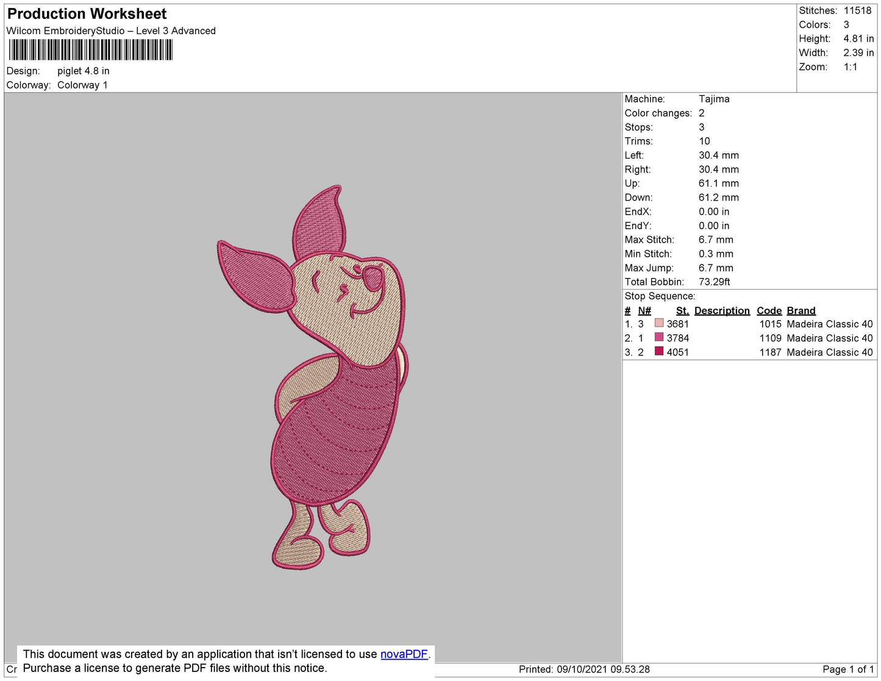Select stitch count '4051' in stop row 3
The height and width of the screenshot is (681, 881).
click(x=677, y=352)
